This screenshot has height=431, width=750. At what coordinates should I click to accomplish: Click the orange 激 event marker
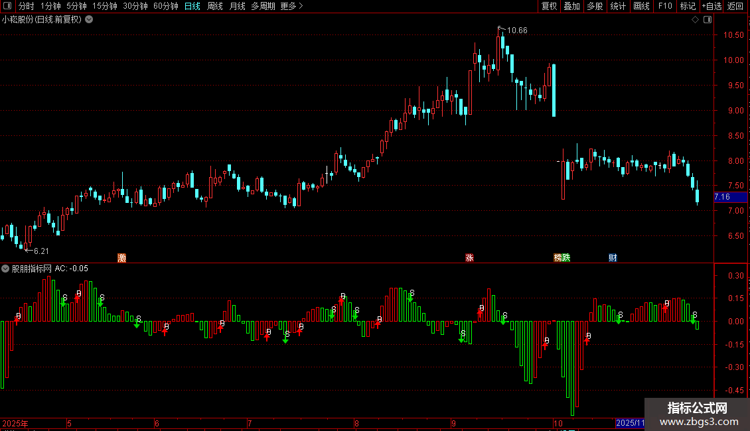click(x=122, y=258)
